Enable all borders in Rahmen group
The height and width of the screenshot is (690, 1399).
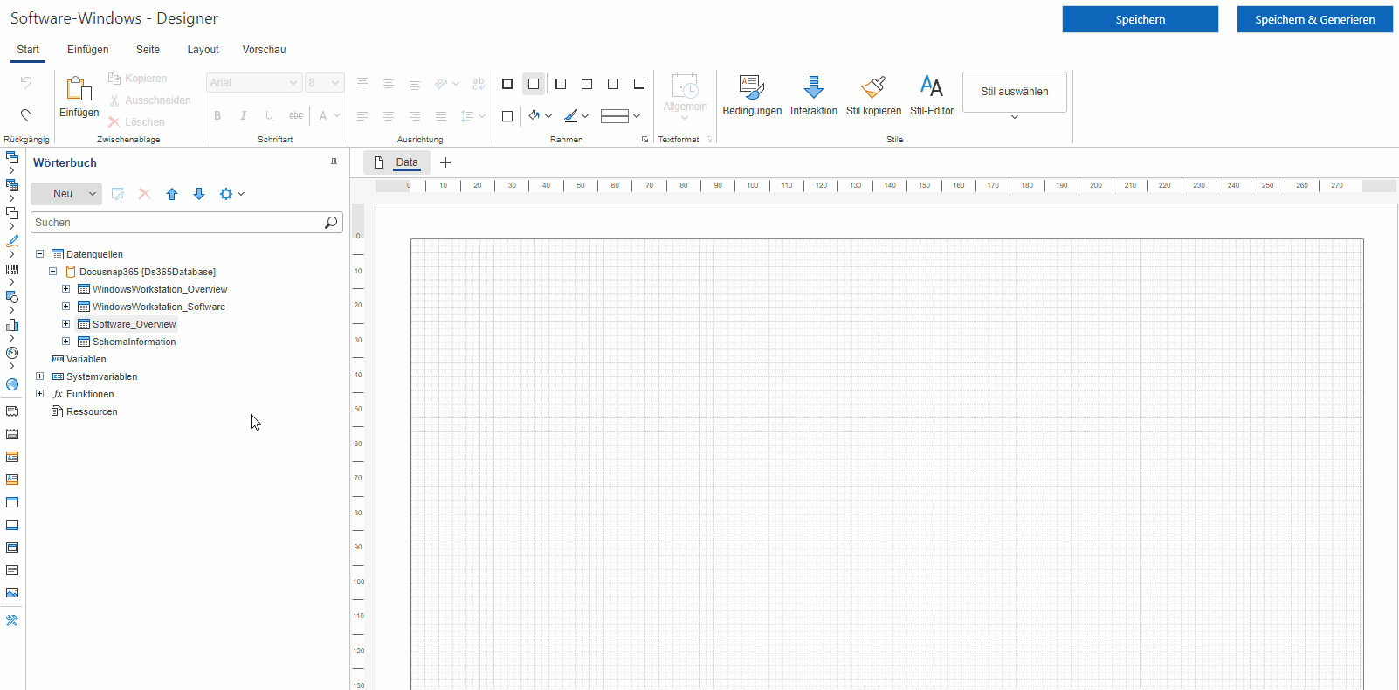pos(507,84)
